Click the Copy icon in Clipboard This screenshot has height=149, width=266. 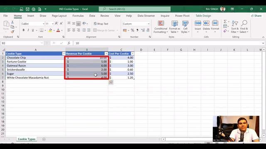(12, 27)
